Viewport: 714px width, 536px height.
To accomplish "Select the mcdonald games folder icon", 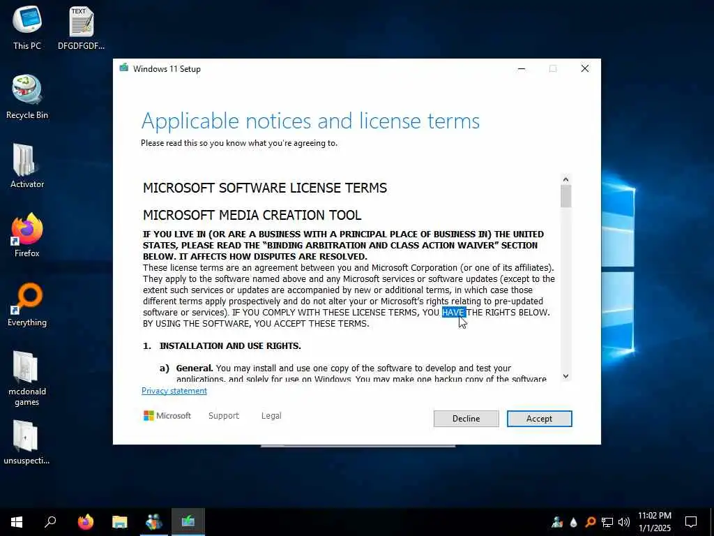I will coord(27,378).
